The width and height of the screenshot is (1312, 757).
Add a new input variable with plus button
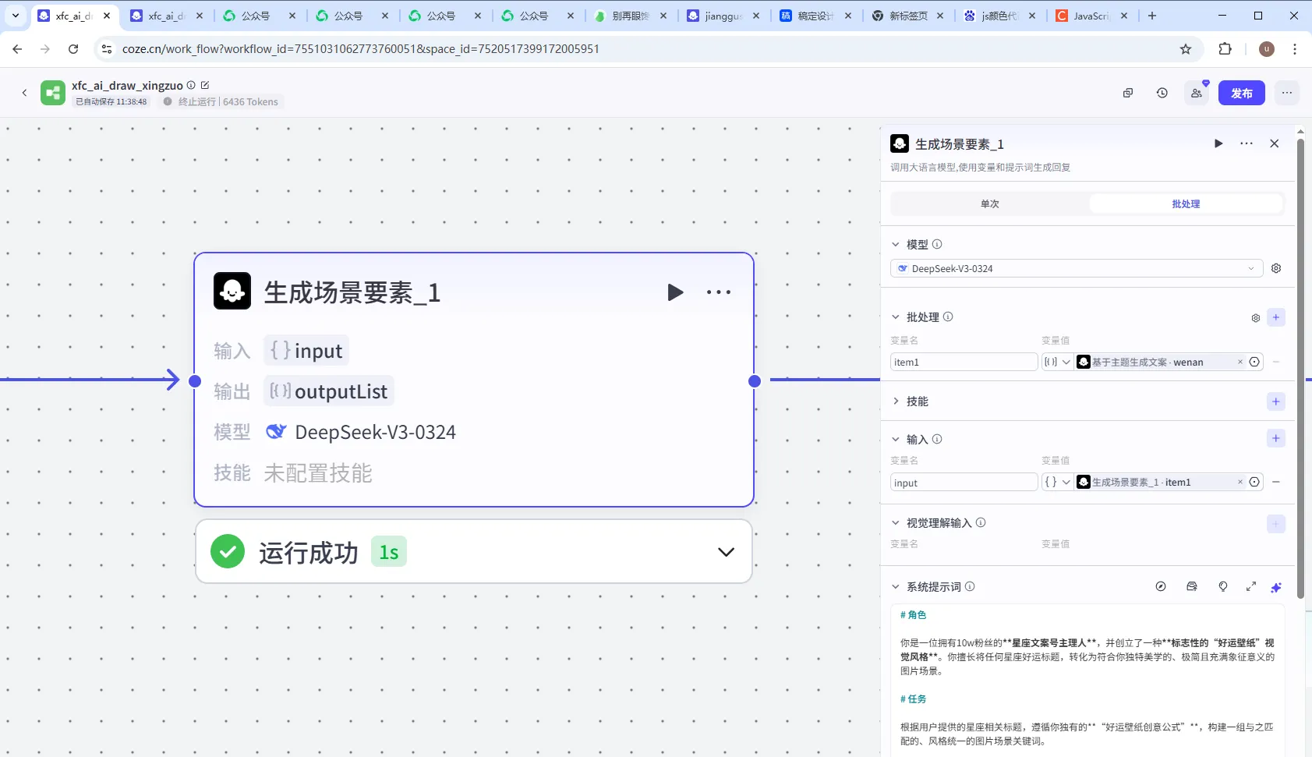coord(1275,438)
